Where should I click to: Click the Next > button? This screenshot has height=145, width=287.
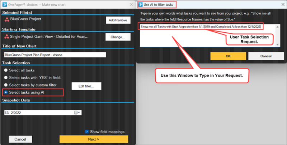tap(94, 139)
